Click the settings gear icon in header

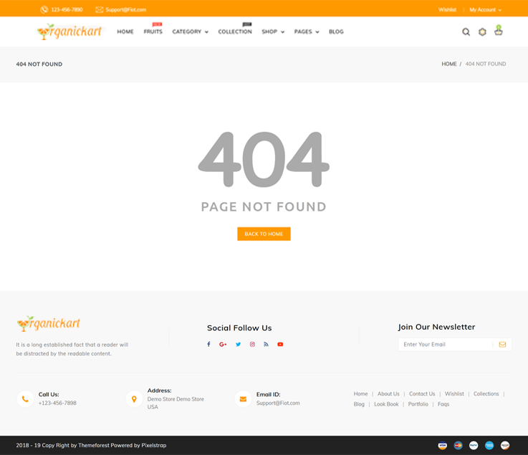[x=482, y=32]
